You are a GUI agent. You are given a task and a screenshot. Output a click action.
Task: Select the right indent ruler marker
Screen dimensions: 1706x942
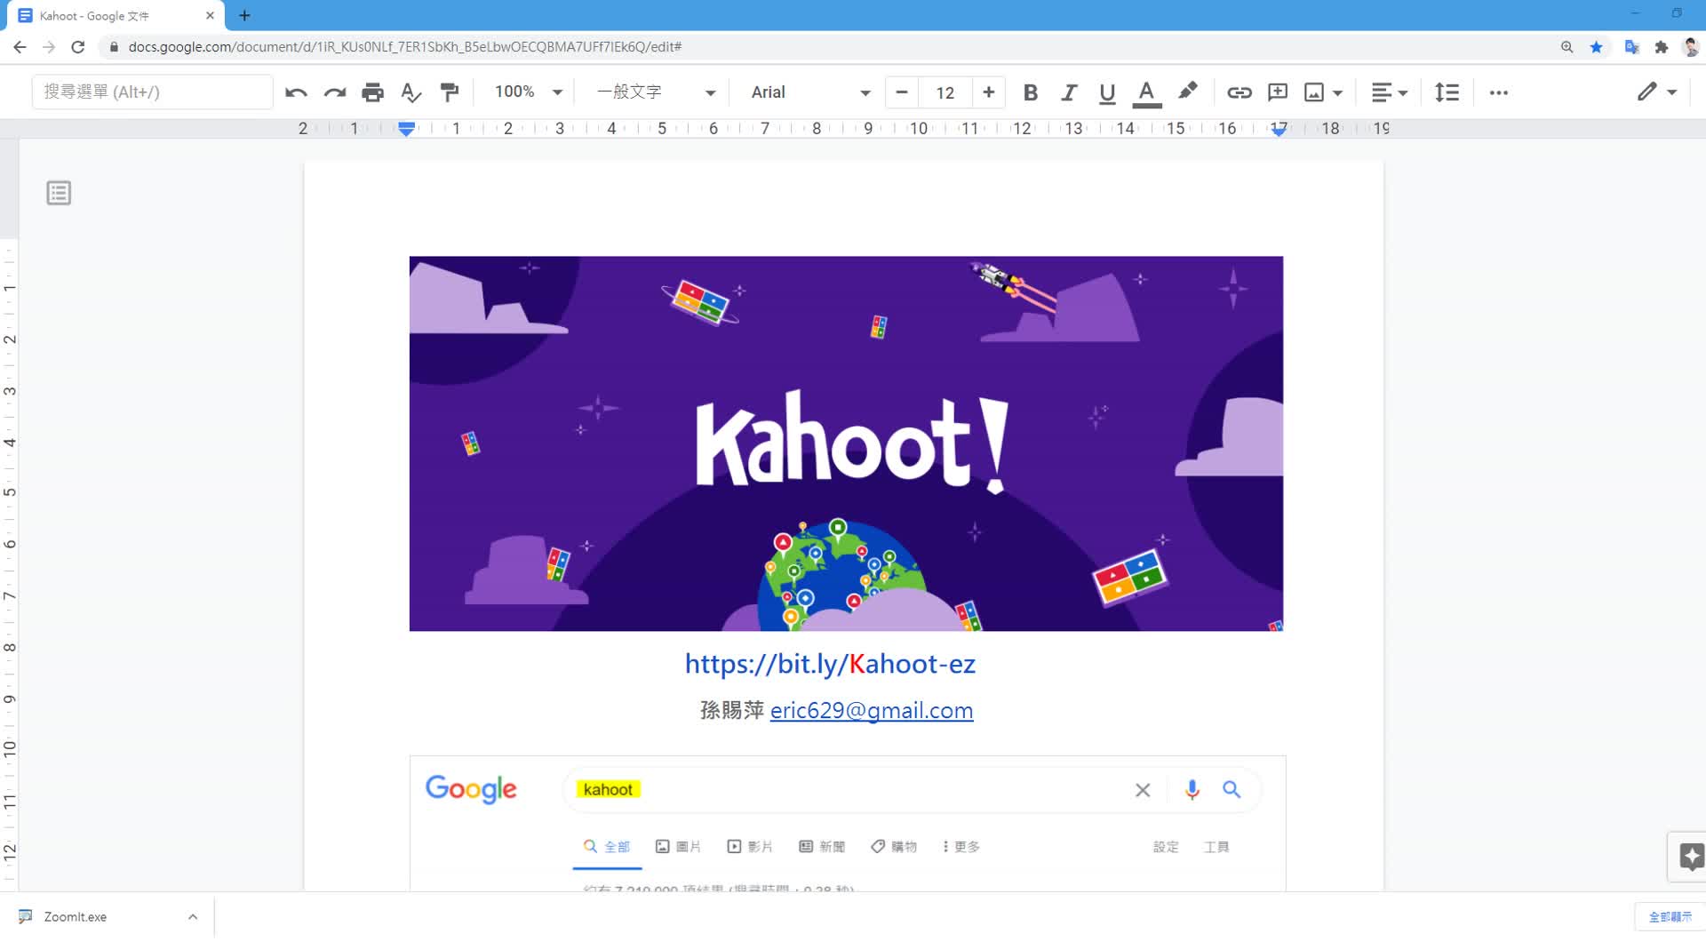[1279, 131]
